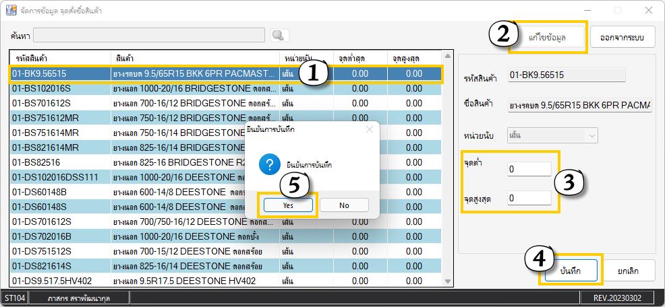
Task: Click Yes to confirm saving
Action: click(x=287, y=205)
